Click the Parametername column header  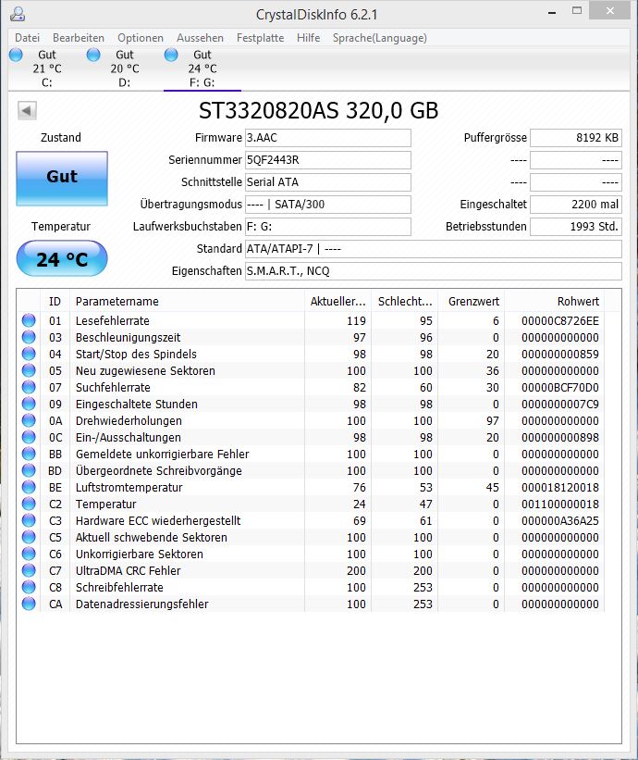(x=188, y=301)
